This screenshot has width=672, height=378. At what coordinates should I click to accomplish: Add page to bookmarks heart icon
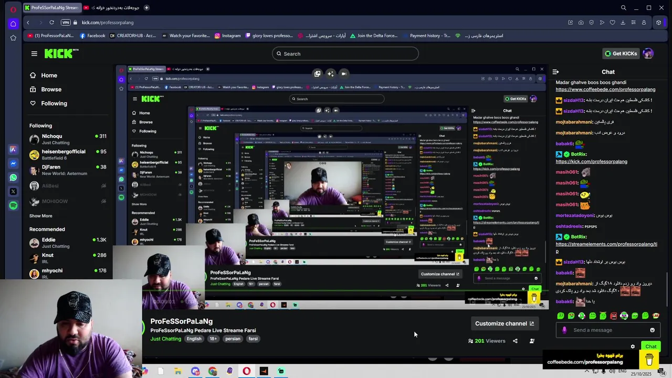[x=612, y=23]
